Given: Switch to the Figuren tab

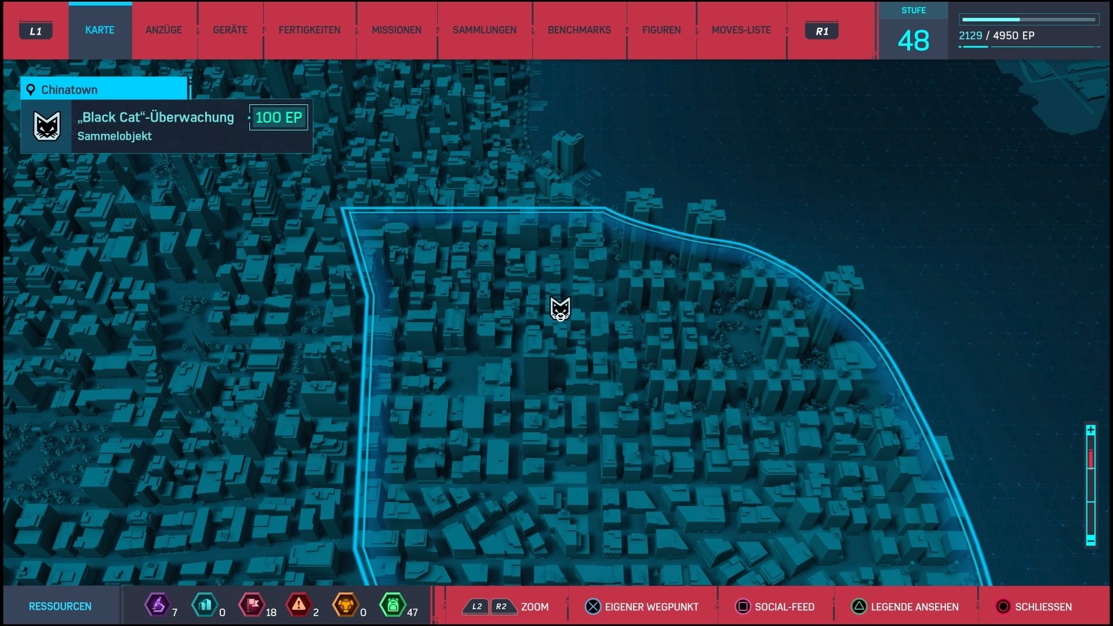Looking at the screenshot, I should click(x=661, y=30).
